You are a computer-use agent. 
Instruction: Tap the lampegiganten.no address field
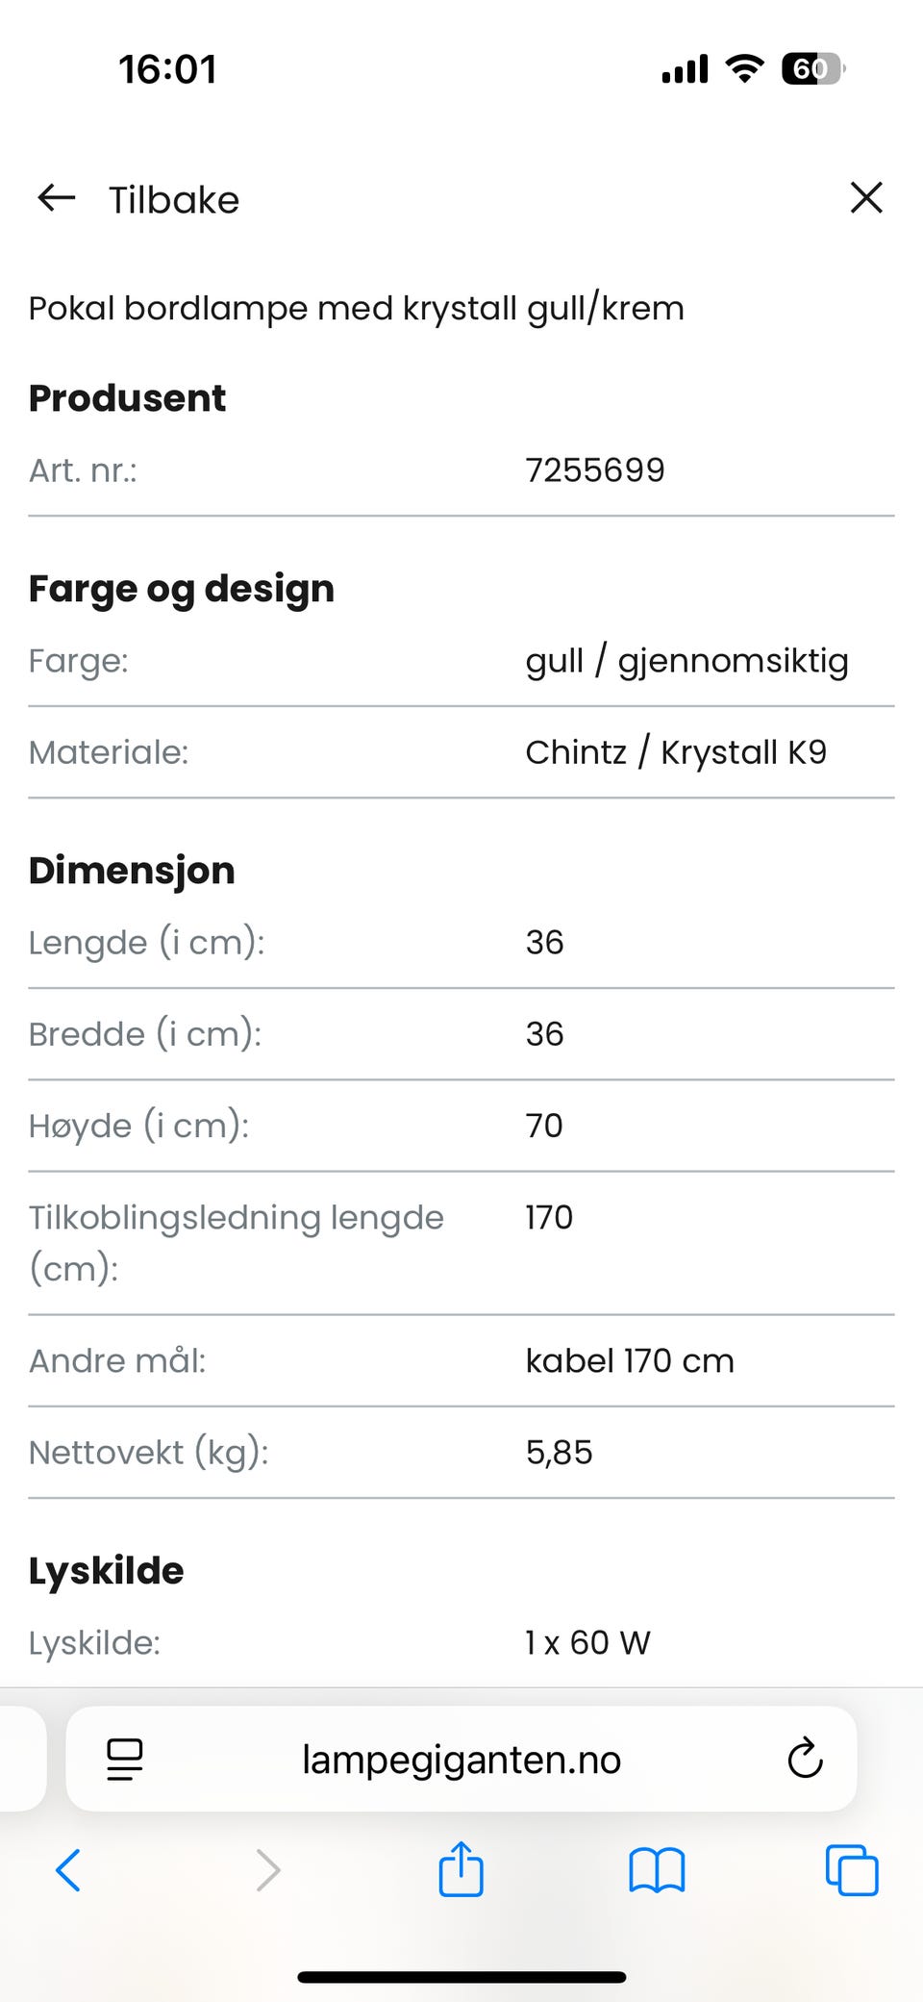(x=461, y=1760)
